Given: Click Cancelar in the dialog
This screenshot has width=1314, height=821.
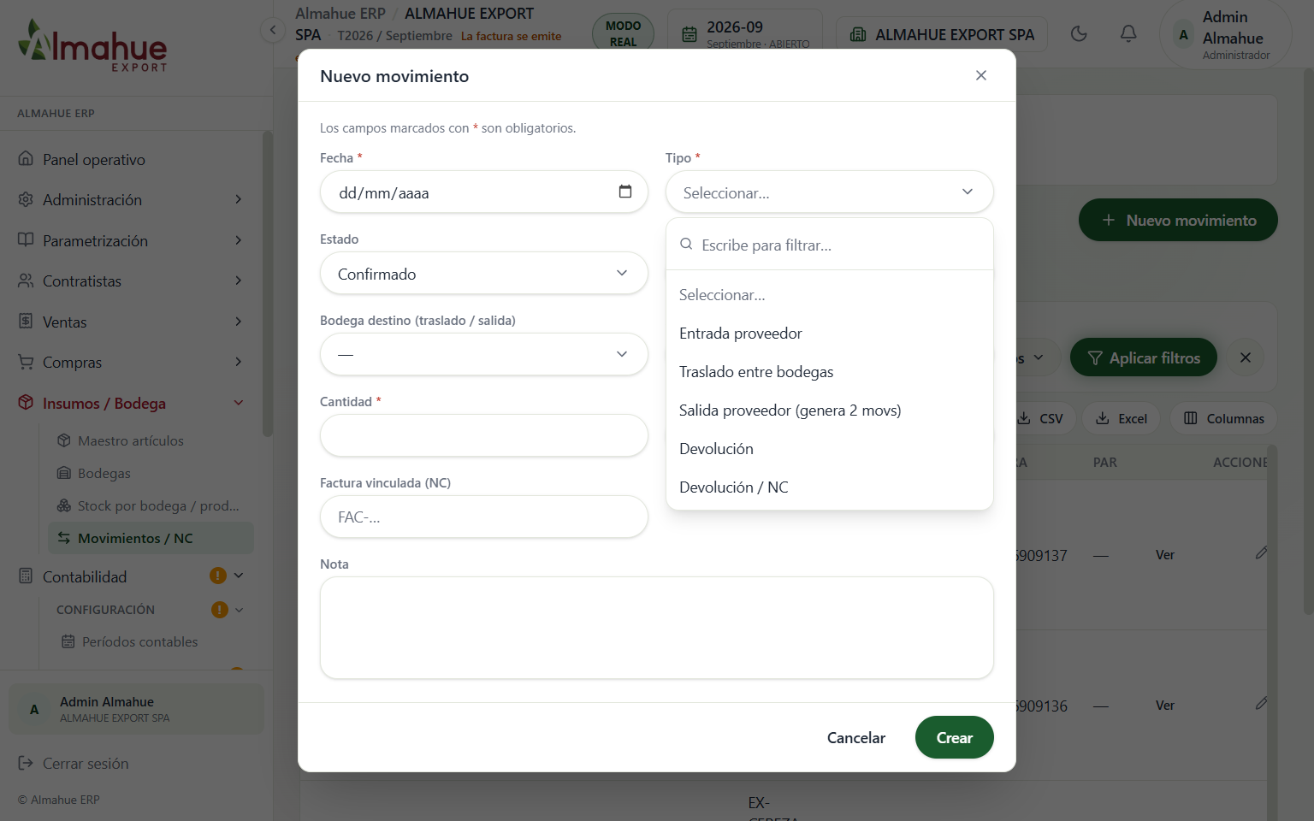Looking at the screenshot, I should (855, 737).
